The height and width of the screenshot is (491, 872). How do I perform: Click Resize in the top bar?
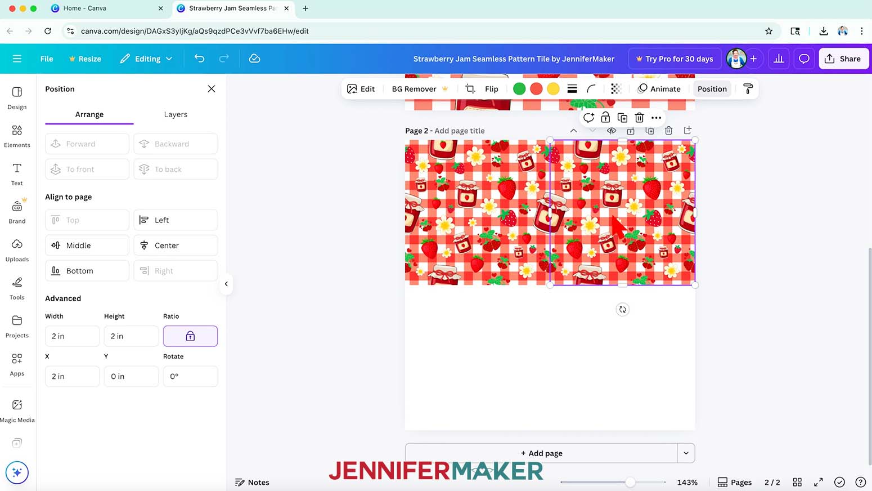pos(85,59)
